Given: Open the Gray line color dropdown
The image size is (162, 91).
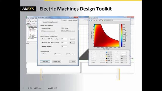Looking at the screenshot, I should 109,54.
